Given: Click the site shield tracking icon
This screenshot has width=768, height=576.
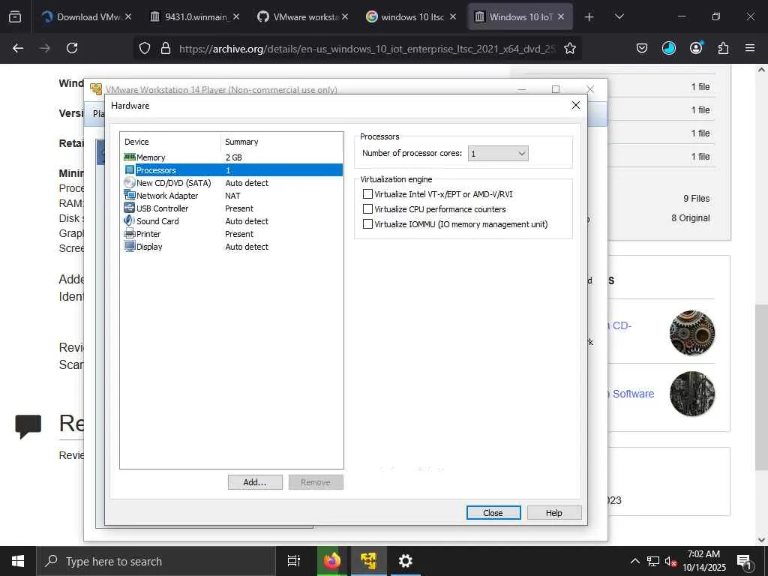Looking at the screenshot, I should [145, 48].
